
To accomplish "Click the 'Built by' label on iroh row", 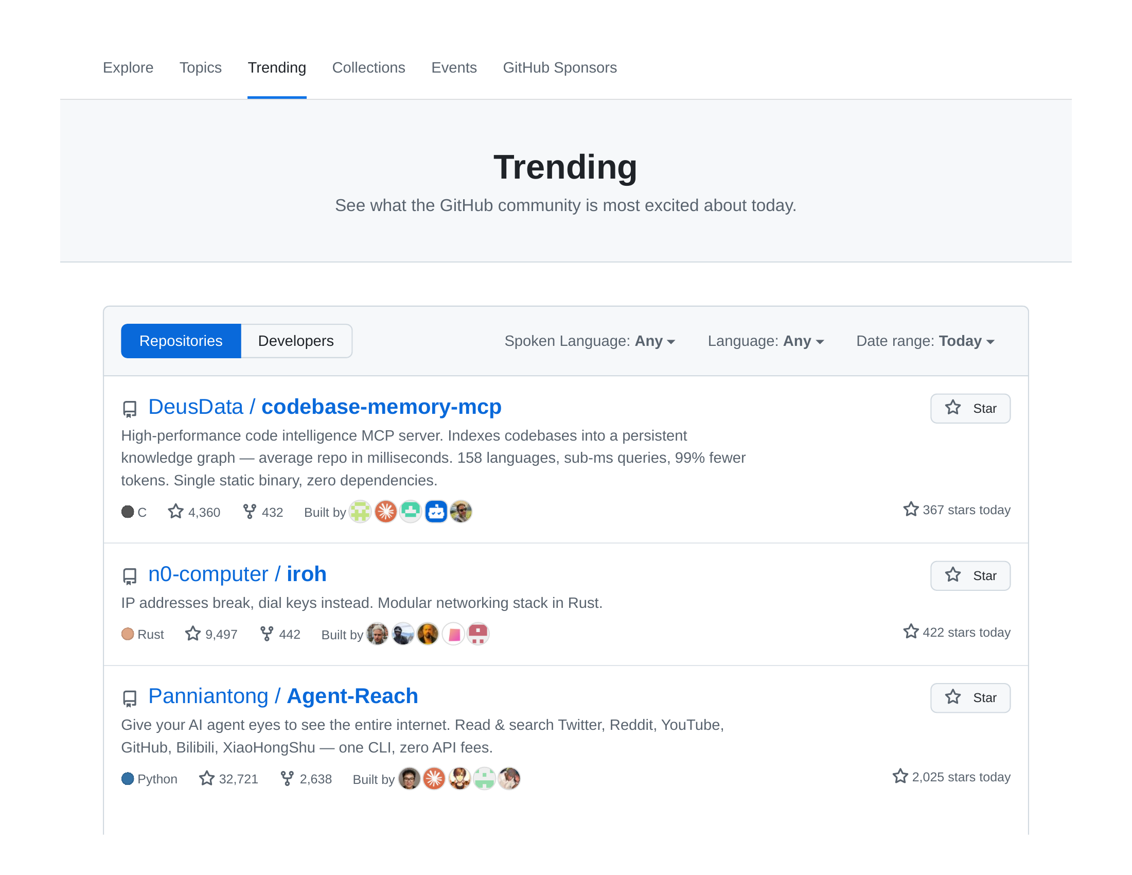I will click(x=342, y=635).
